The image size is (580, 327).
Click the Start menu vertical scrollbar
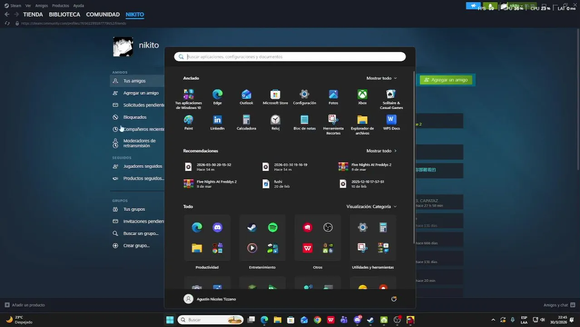pyautogui.click(x=414, y=157)
